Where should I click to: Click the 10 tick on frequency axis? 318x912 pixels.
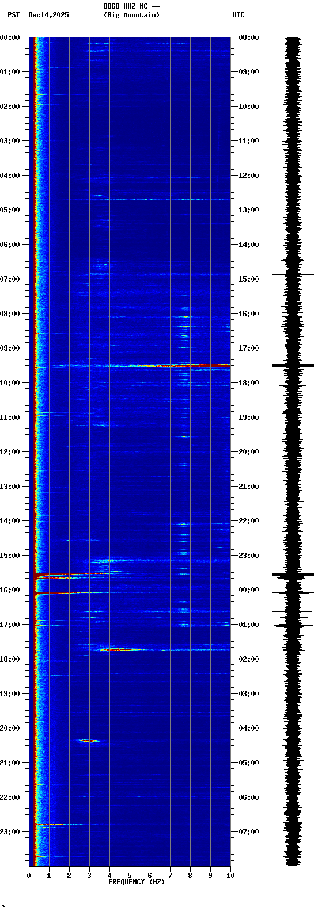[x=230, y=876]
